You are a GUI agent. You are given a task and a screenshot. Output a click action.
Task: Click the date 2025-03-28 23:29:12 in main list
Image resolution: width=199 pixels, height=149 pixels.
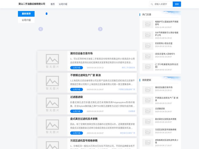click(x=95, y=68)
